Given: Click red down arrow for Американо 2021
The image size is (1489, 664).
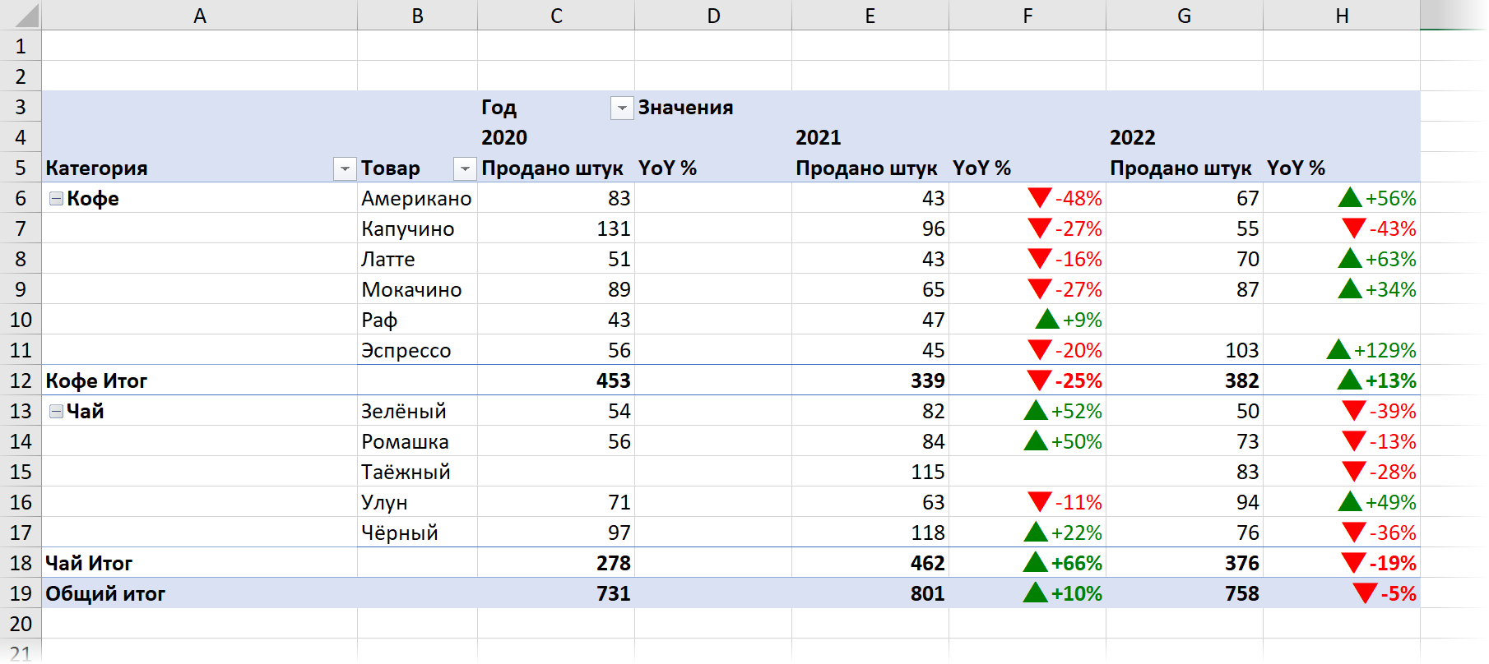Looking at the screenshot, I should [1039, 198].
